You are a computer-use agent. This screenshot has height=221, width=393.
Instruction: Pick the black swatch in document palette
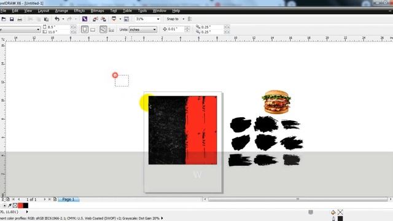point(26,206)
